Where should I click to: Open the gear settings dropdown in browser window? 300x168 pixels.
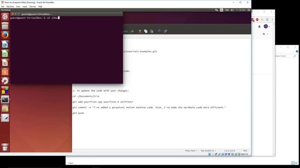pyautogui.click(x=265, y=34)
